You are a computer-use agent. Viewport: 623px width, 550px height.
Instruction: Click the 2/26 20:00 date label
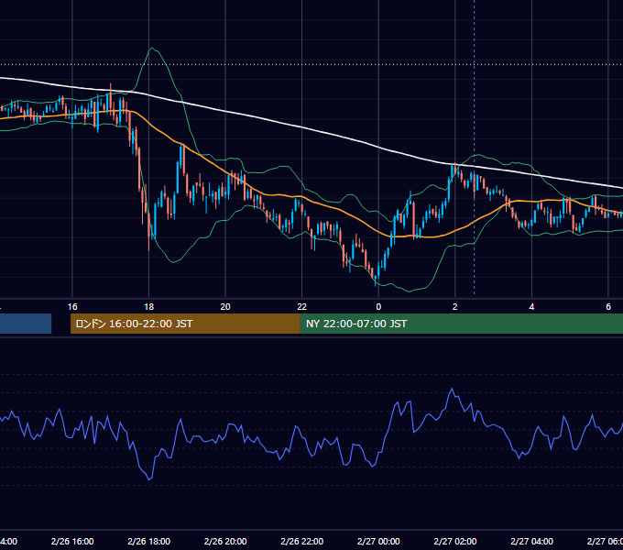tap(225, 541)
